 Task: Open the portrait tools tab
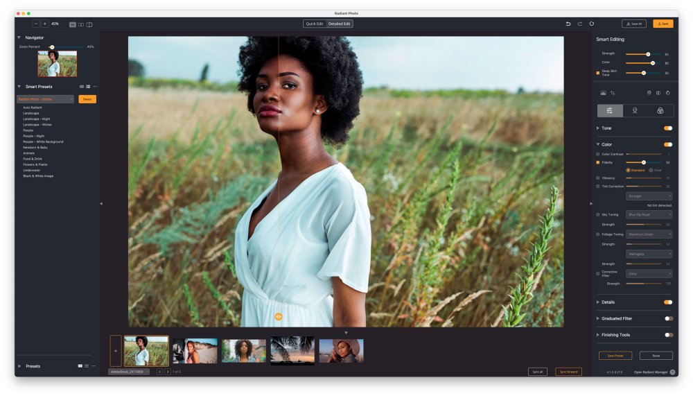coord(635,111)
